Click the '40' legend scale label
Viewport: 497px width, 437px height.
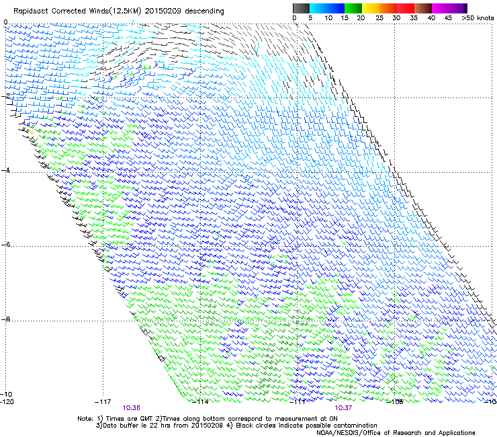(431, 17)
